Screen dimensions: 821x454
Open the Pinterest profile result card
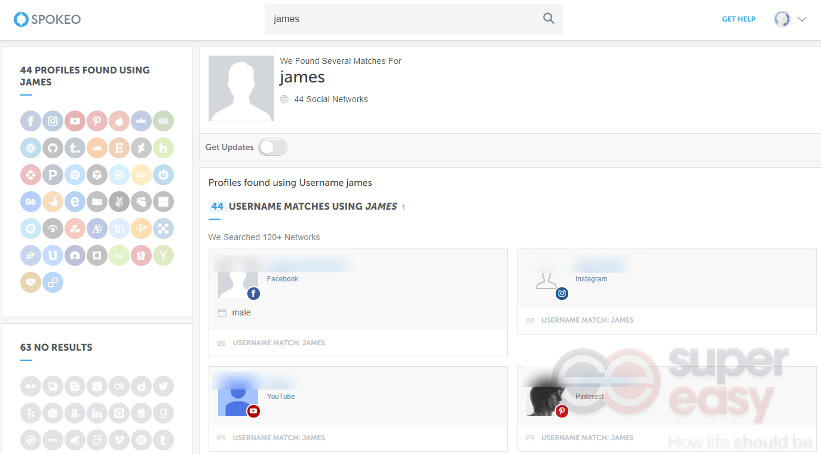[666, 409]
